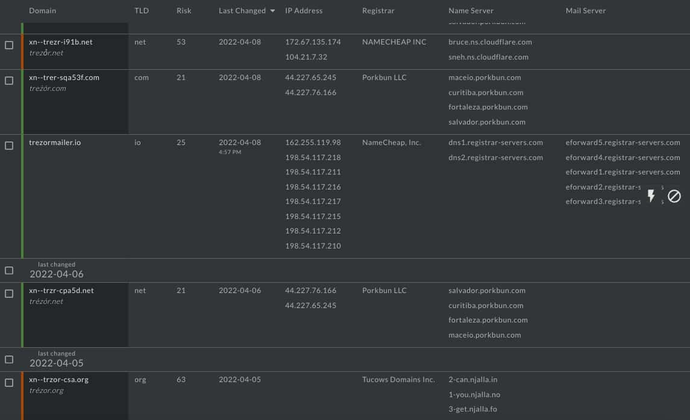Click the IP address 172.67.135.174

(x=312, y=42)
